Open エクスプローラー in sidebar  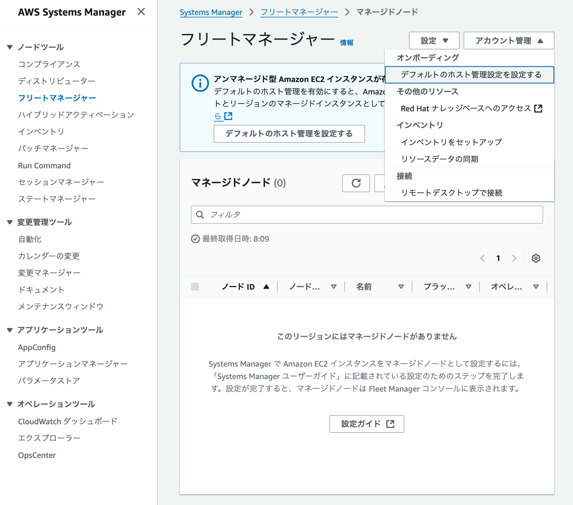coord(49,438)
